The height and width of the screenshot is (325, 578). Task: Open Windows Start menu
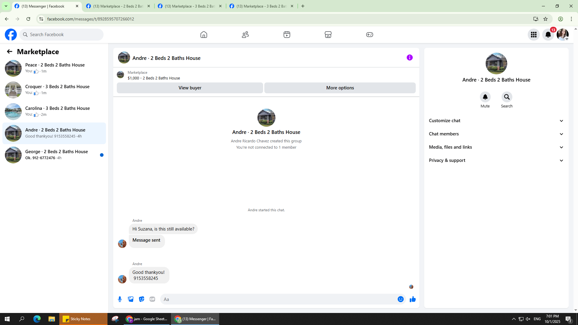tap(7, 319)
